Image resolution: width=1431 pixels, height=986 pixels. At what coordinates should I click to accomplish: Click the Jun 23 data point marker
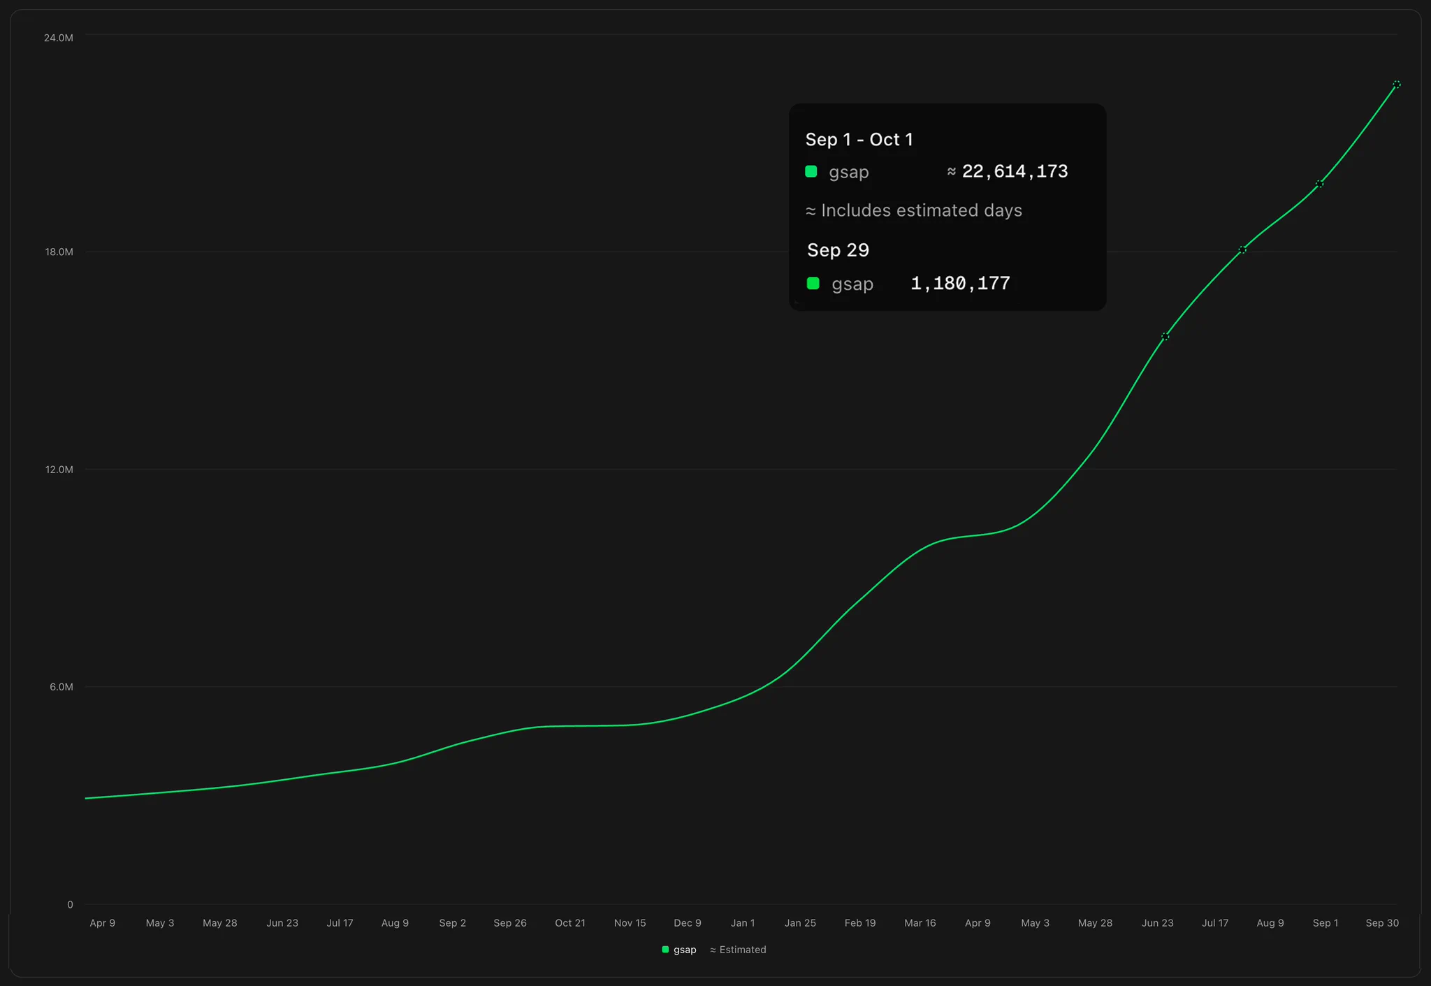click(1165, 337)
